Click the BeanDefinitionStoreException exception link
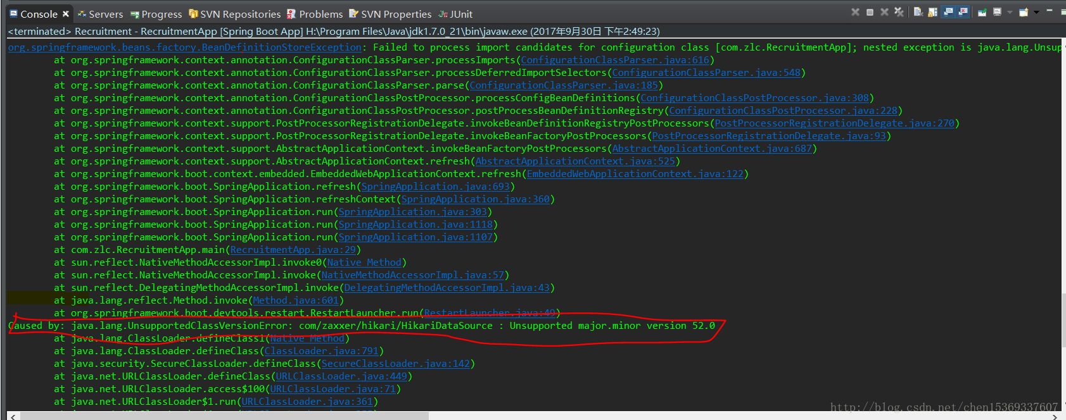 184,47
